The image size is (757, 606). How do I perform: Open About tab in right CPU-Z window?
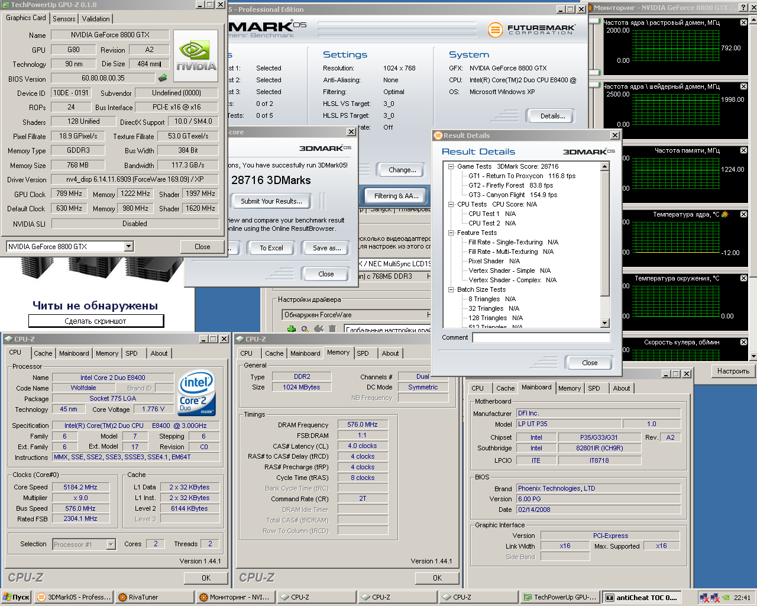(622, 388)
